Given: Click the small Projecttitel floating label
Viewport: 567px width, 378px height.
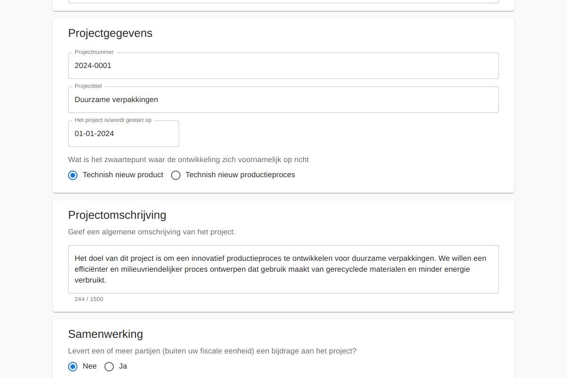Looking at the screenshot, I should [88, 86].
